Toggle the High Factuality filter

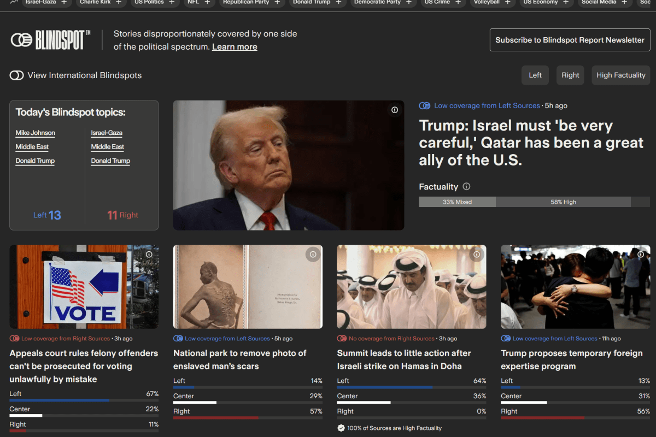click(x=620, y=75)
